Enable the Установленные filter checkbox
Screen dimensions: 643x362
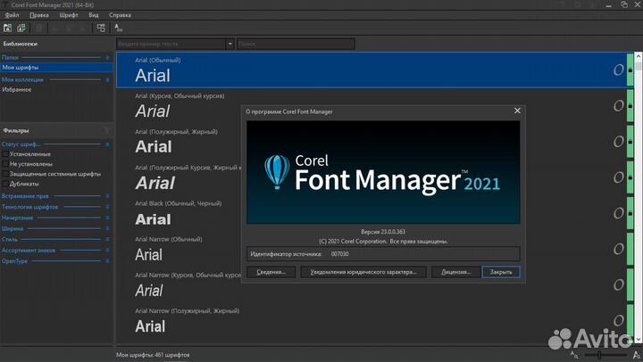(5, 154)
